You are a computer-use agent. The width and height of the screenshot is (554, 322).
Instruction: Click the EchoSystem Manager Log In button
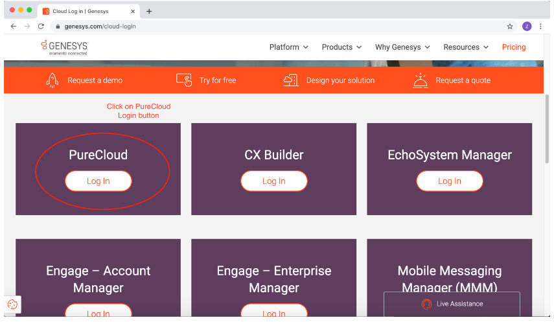pyautogui.click(x=450, y=181)
